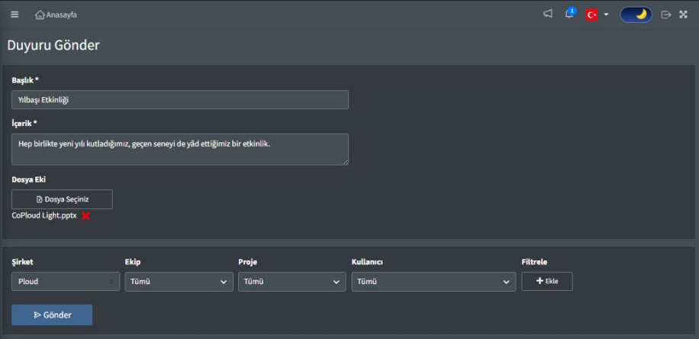
Task: Toggle the dark mode moon switch
Action: pyautogui.click(x=636, y=15)
